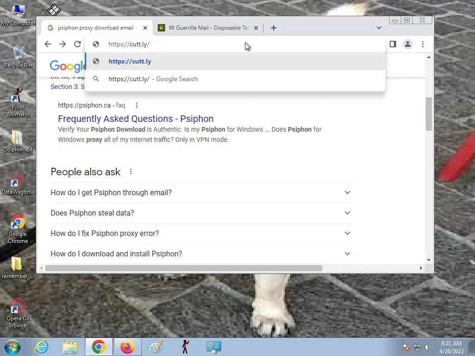475x356 pixels.
Task: Select the film-strip icon on the desktop
Action: point(54,10)
